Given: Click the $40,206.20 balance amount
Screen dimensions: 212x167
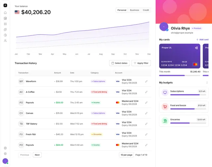Looking at the screenshot, I should coord(36,12).
